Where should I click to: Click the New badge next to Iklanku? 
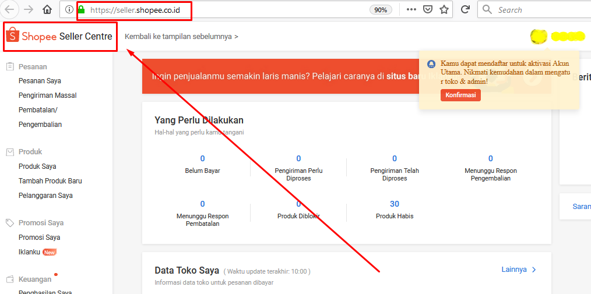click(x=50, y=252)
